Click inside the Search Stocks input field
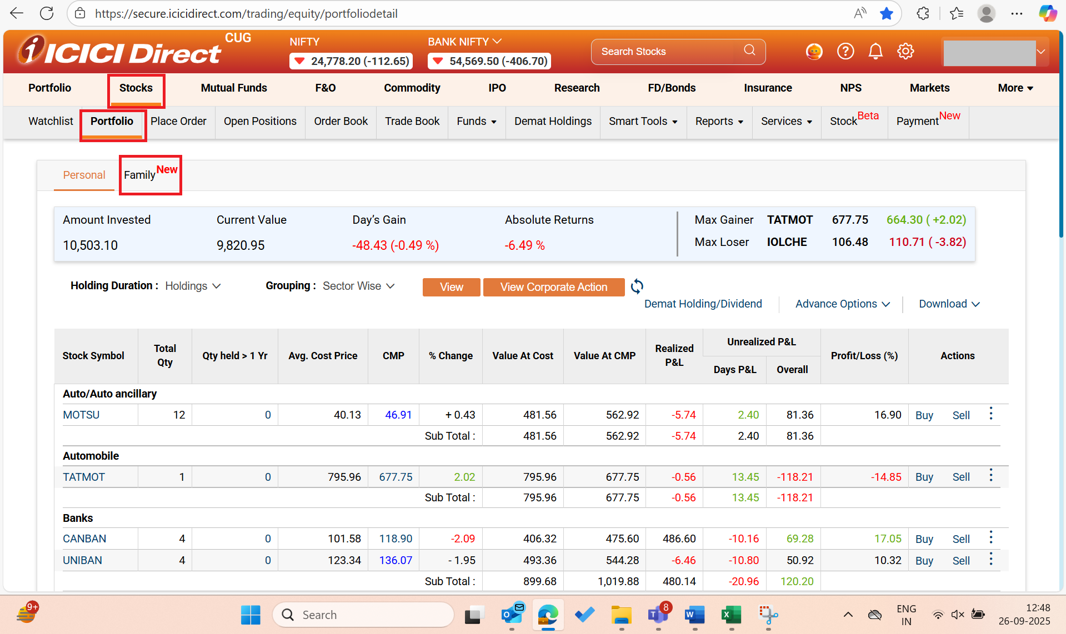 pos(655,51)
